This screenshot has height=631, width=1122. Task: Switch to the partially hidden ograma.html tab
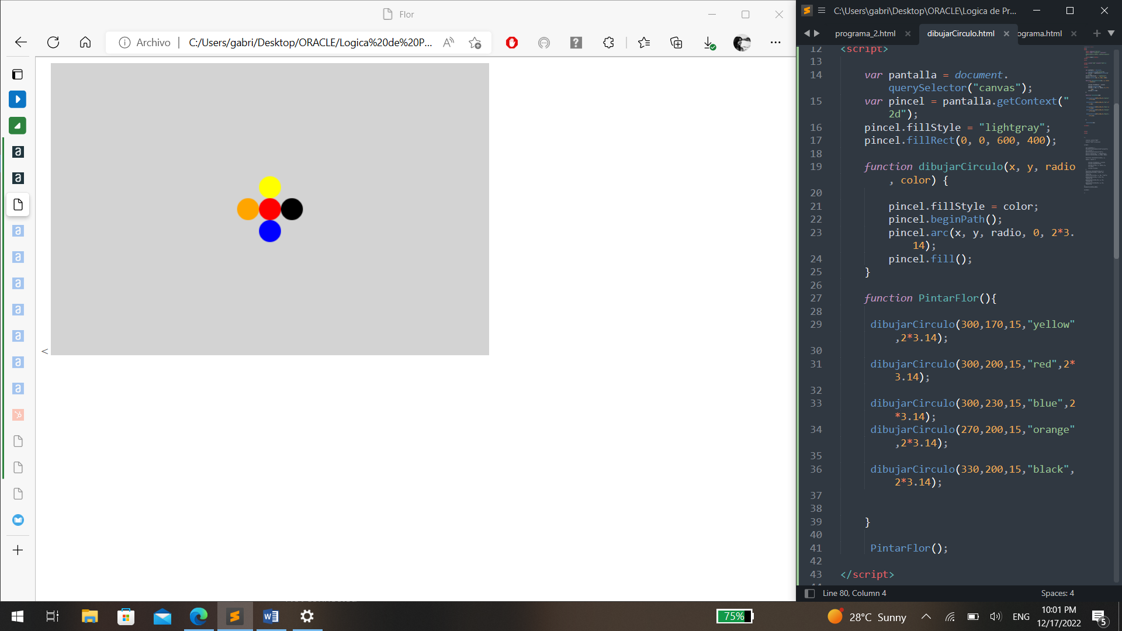pos(1040,33)
